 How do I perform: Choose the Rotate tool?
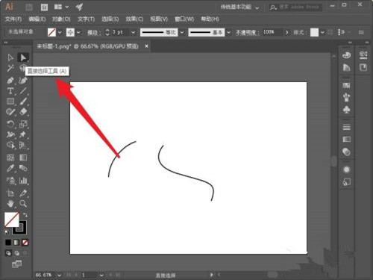tap(10, 124)
